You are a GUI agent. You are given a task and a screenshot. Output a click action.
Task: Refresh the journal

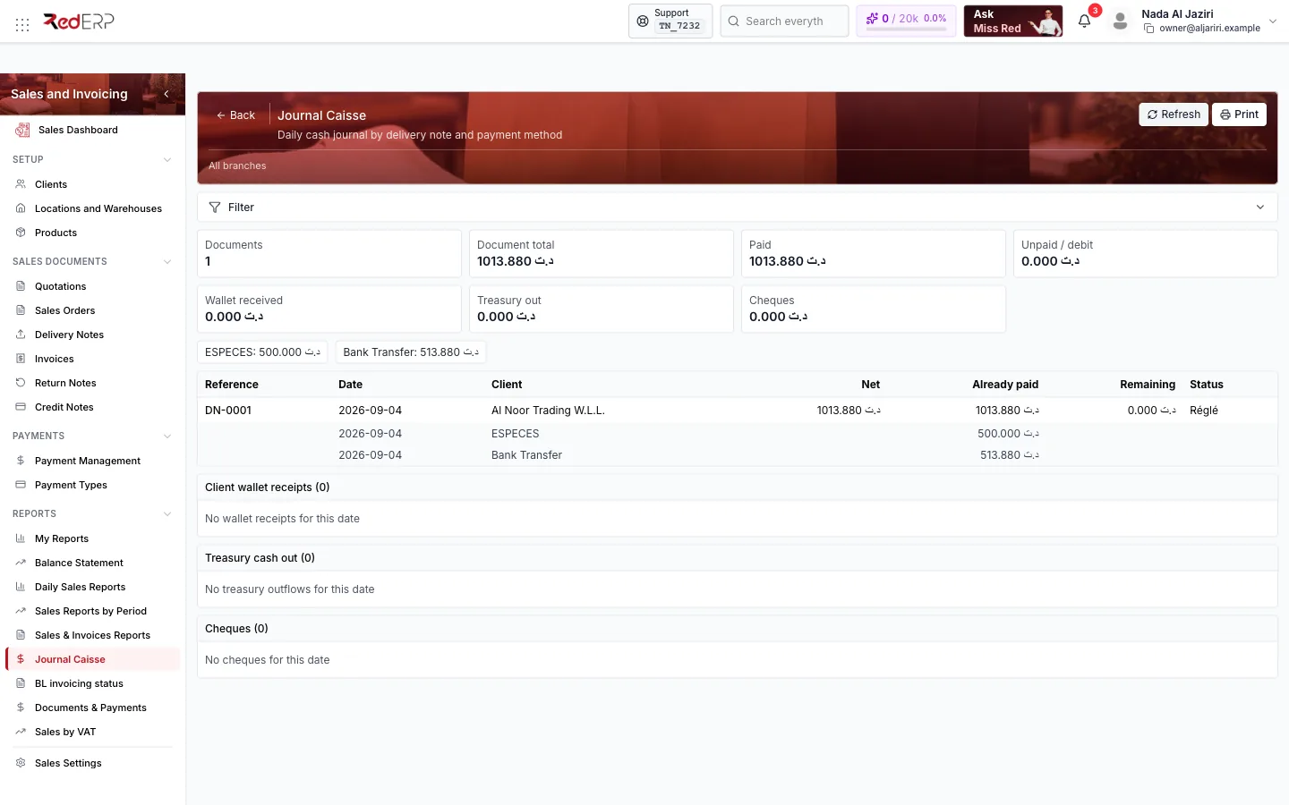(1174, 114)
